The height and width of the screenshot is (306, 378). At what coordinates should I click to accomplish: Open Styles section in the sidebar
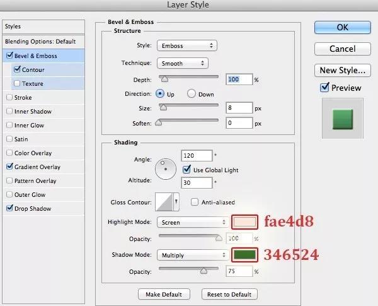click(x=43, y=26)
